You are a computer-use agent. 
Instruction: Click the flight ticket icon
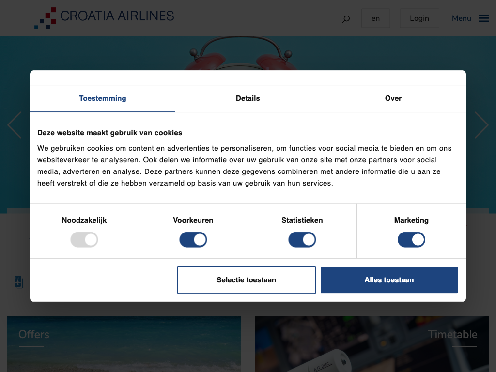18,282
